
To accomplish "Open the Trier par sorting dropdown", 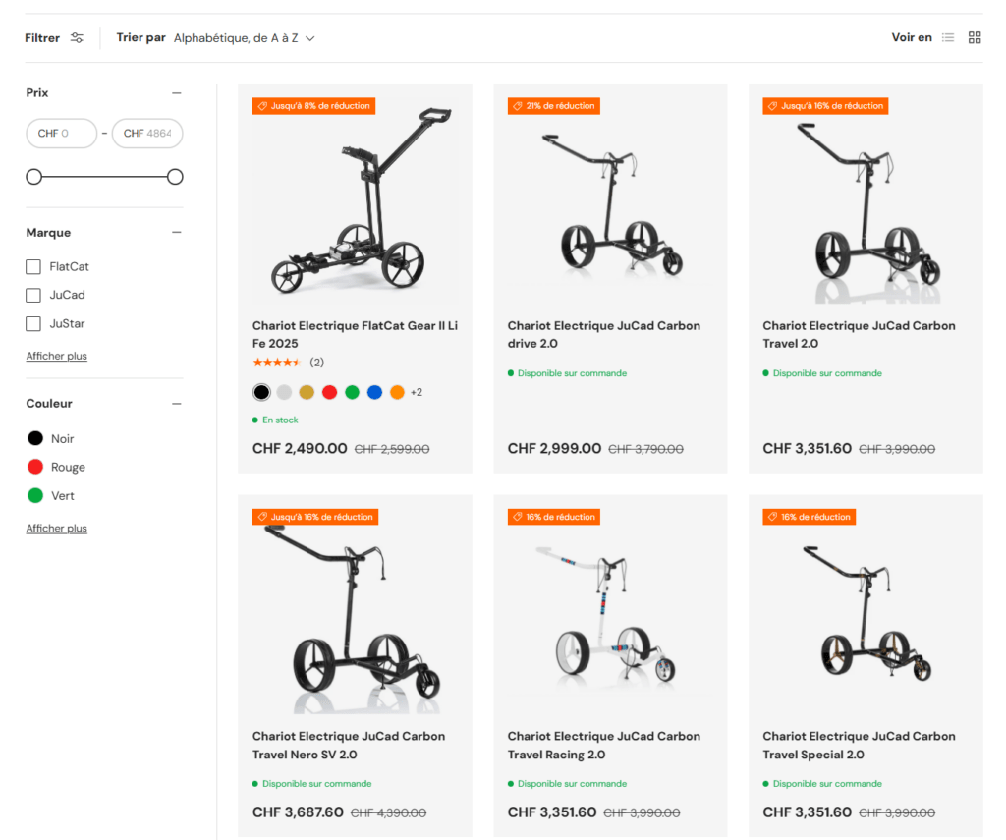I will click(244, 38).
